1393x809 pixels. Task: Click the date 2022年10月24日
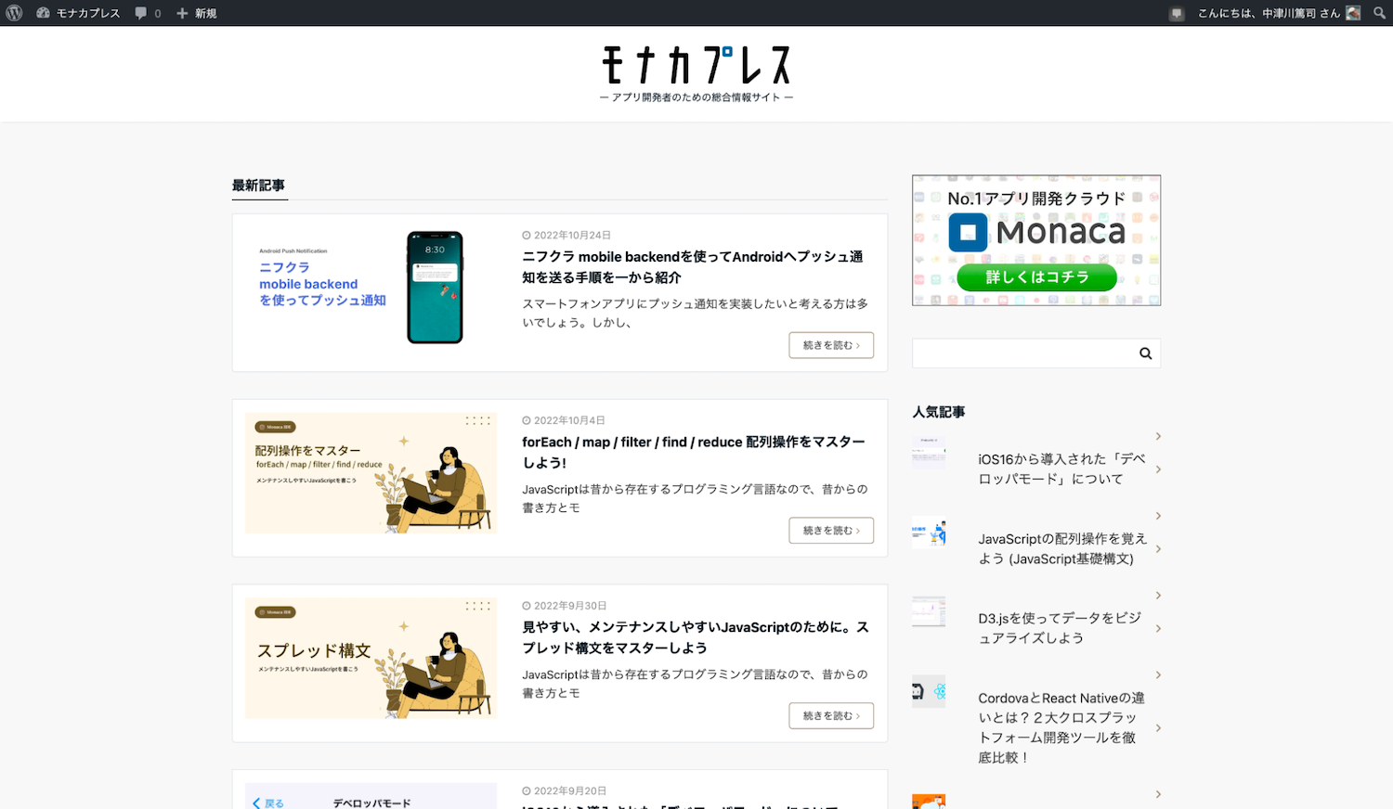[572, 236]
